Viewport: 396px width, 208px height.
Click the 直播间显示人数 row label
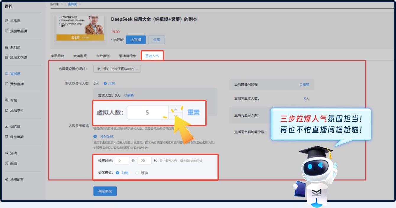[x=246, y=115]
